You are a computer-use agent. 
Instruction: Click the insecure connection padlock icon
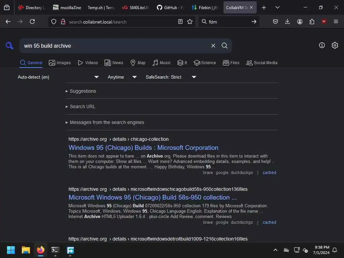(x=63, y=21)
